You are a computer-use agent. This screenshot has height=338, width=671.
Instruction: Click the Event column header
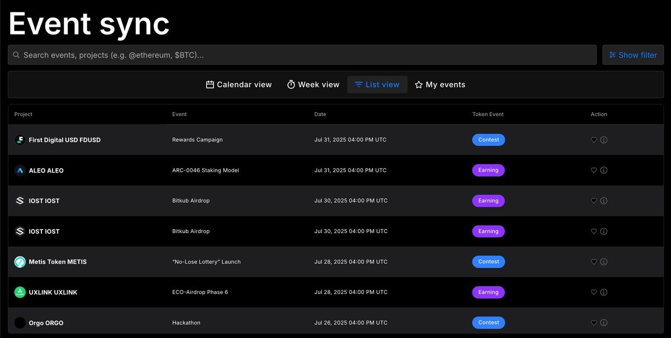[x=179, y=115]
